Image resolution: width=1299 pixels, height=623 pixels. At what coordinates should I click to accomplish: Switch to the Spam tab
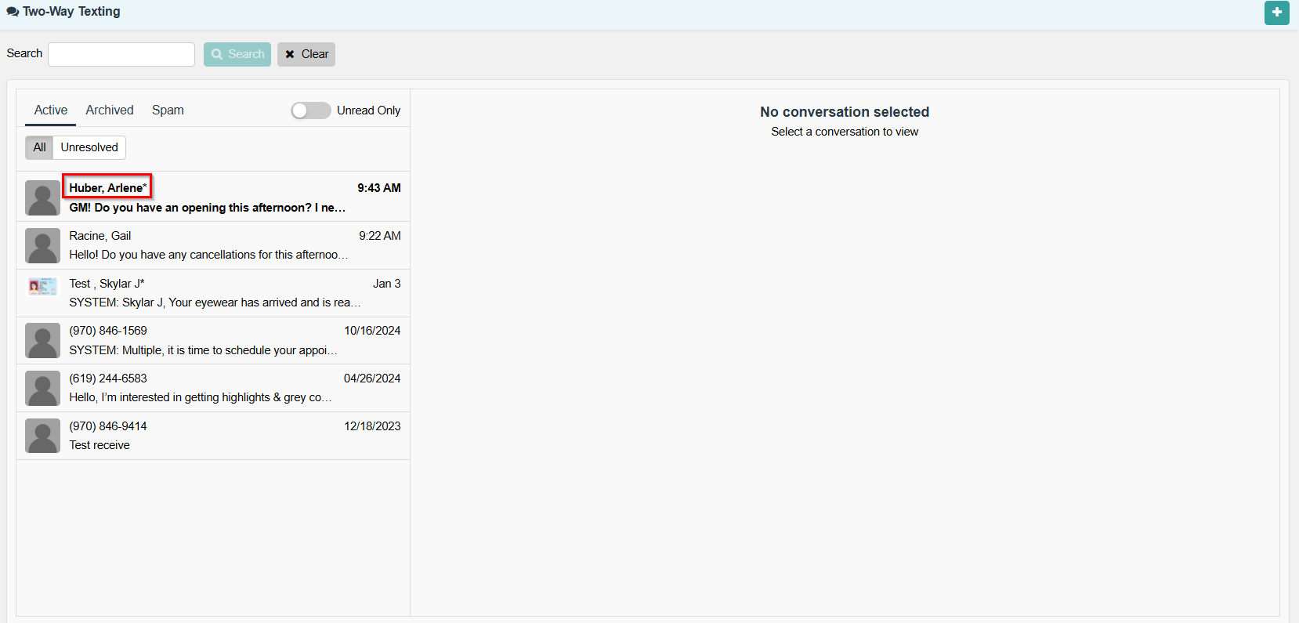168,110
